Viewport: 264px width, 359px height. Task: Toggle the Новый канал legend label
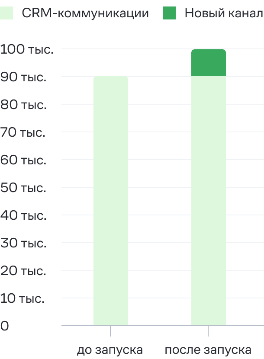click(224, 13)
